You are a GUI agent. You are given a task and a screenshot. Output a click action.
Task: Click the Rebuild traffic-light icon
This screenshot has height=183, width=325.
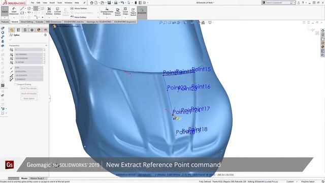pos(136,3)
